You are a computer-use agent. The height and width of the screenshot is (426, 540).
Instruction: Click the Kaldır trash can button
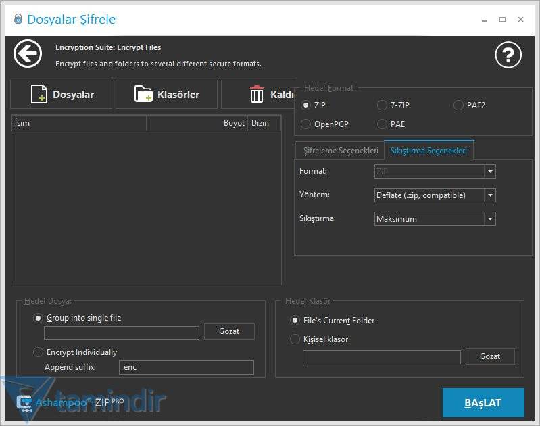(x=259, y=95)
